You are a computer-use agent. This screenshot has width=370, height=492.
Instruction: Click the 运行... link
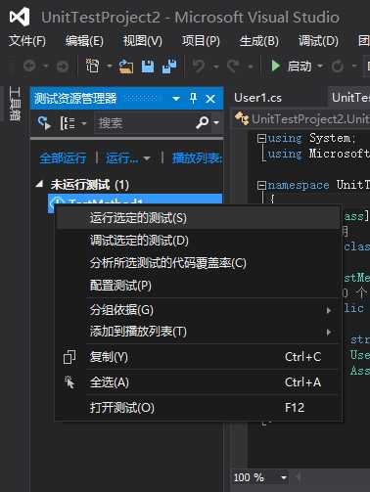(x=121, y=158)
